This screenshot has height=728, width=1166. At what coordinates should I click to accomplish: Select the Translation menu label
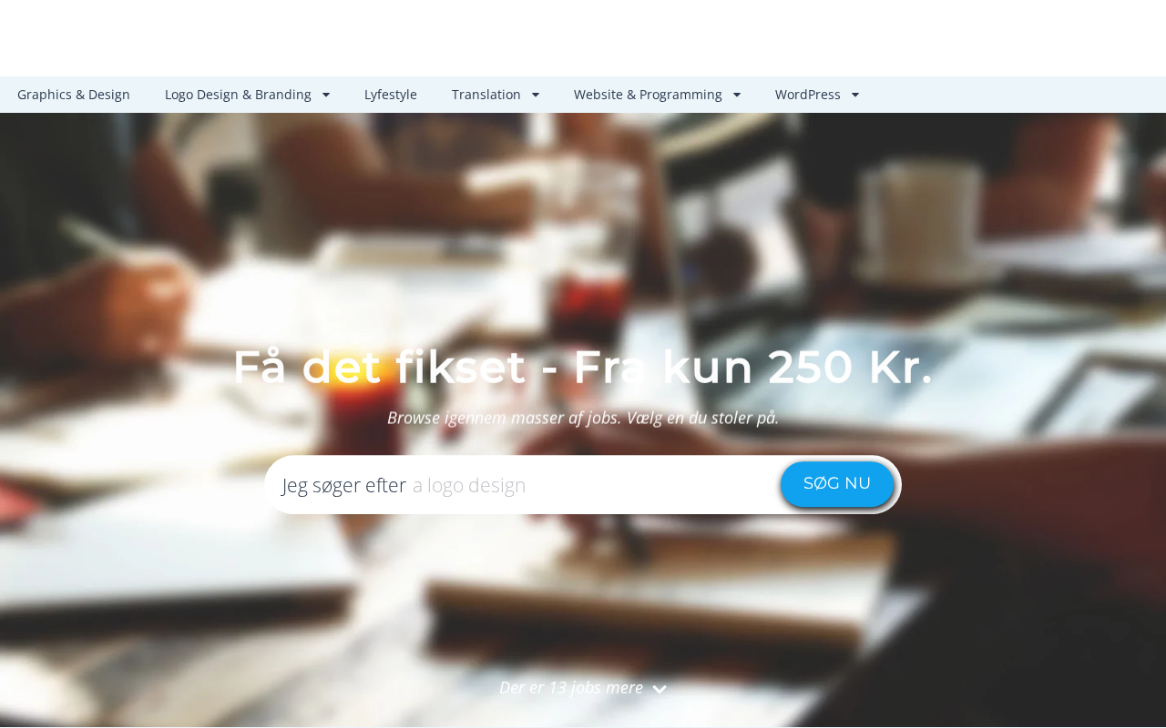[x=486, y=95]
